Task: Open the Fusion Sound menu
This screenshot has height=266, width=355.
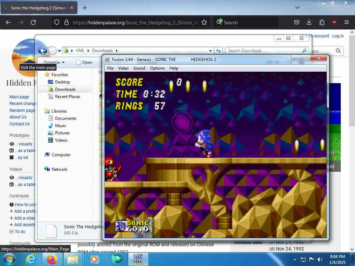Action: [139, 68]
